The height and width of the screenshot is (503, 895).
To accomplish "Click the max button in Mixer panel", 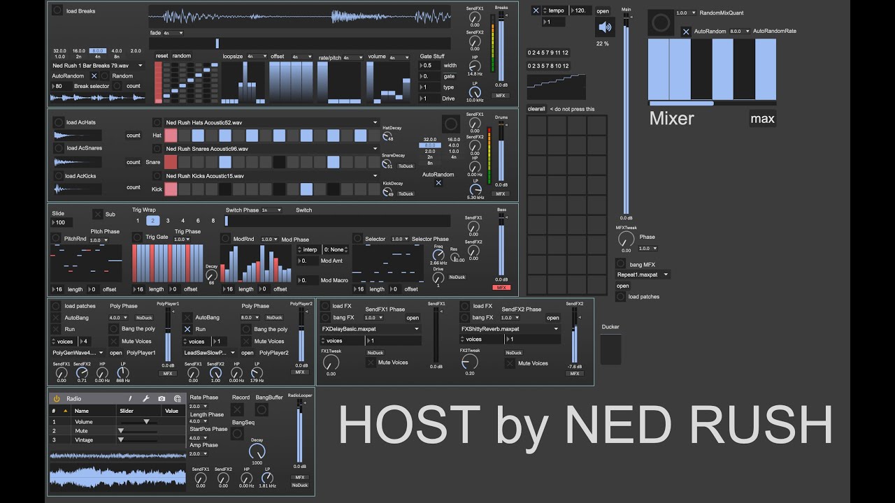I will tap(762, 119).
